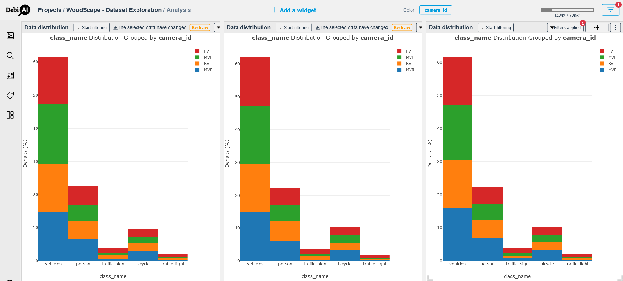Click green MVL segment of vehicles, first chart
Screen dimensions: 623x281
click(53, 134)
